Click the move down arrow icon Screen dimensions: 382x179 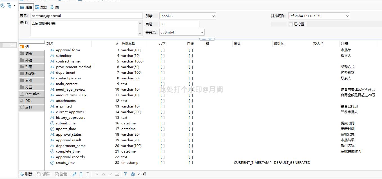(110, 174)
